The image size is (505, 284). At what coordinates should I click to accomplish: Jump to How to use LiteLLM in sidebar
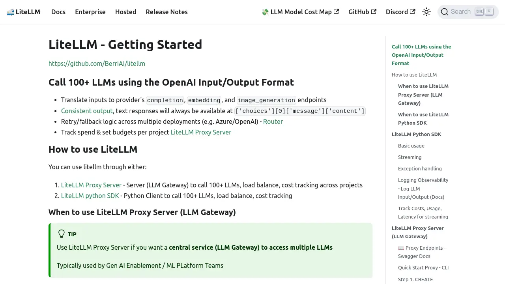tap(414, 75)
